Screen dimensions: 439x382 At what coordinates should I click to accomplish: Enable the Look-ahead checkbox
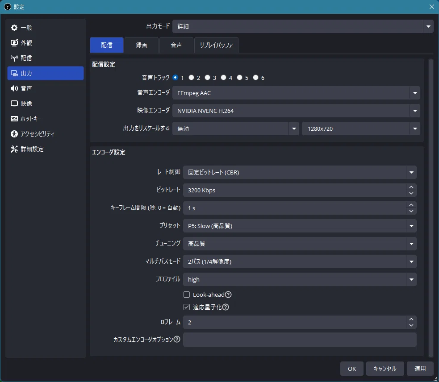pyautogui.click(x=187, y=295)
